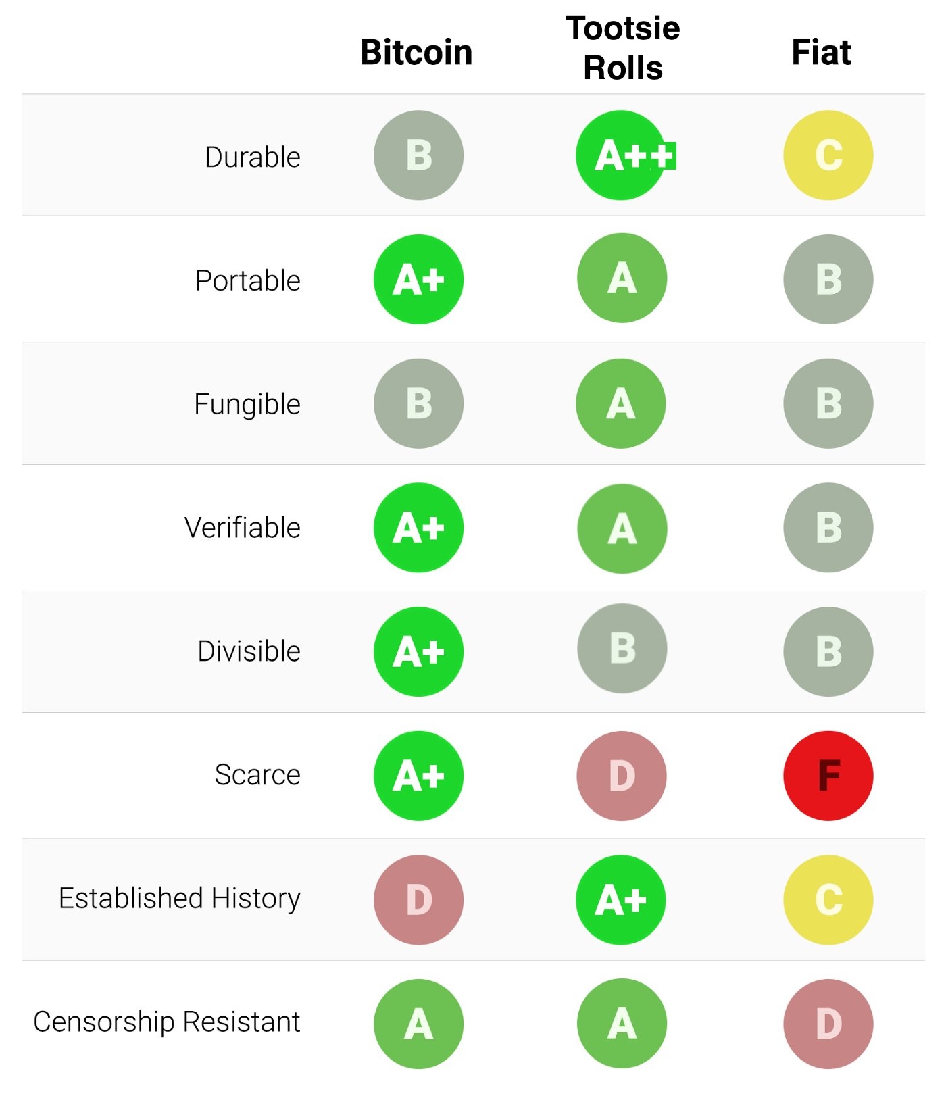Select Bitcoin D Established History badge
The width and height of the screenshot is (946, 1096).
[418, 899]
